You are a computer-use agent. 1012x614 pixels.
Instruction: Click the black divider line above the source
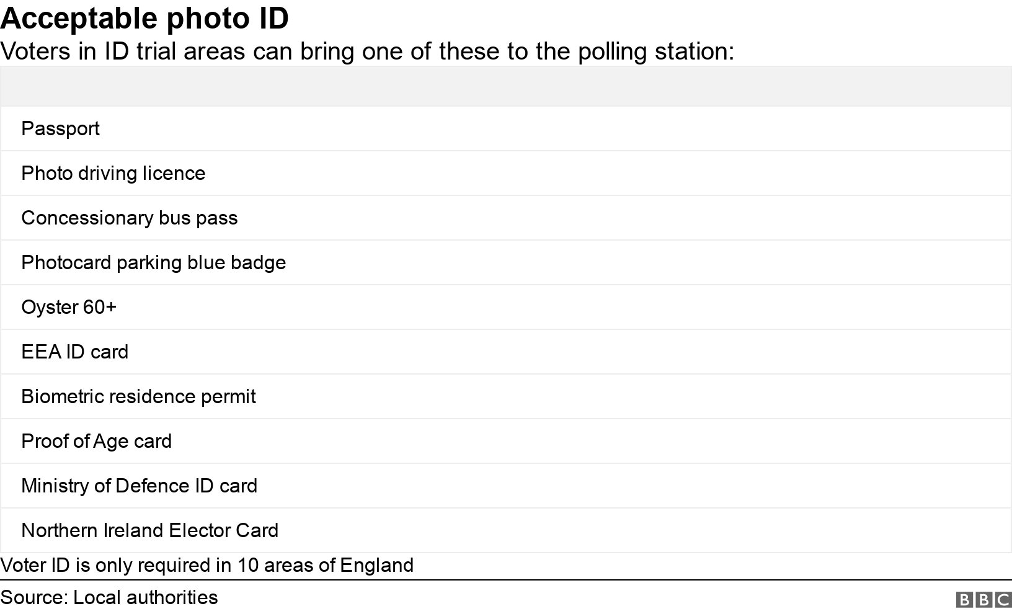[x=506, y=580]
